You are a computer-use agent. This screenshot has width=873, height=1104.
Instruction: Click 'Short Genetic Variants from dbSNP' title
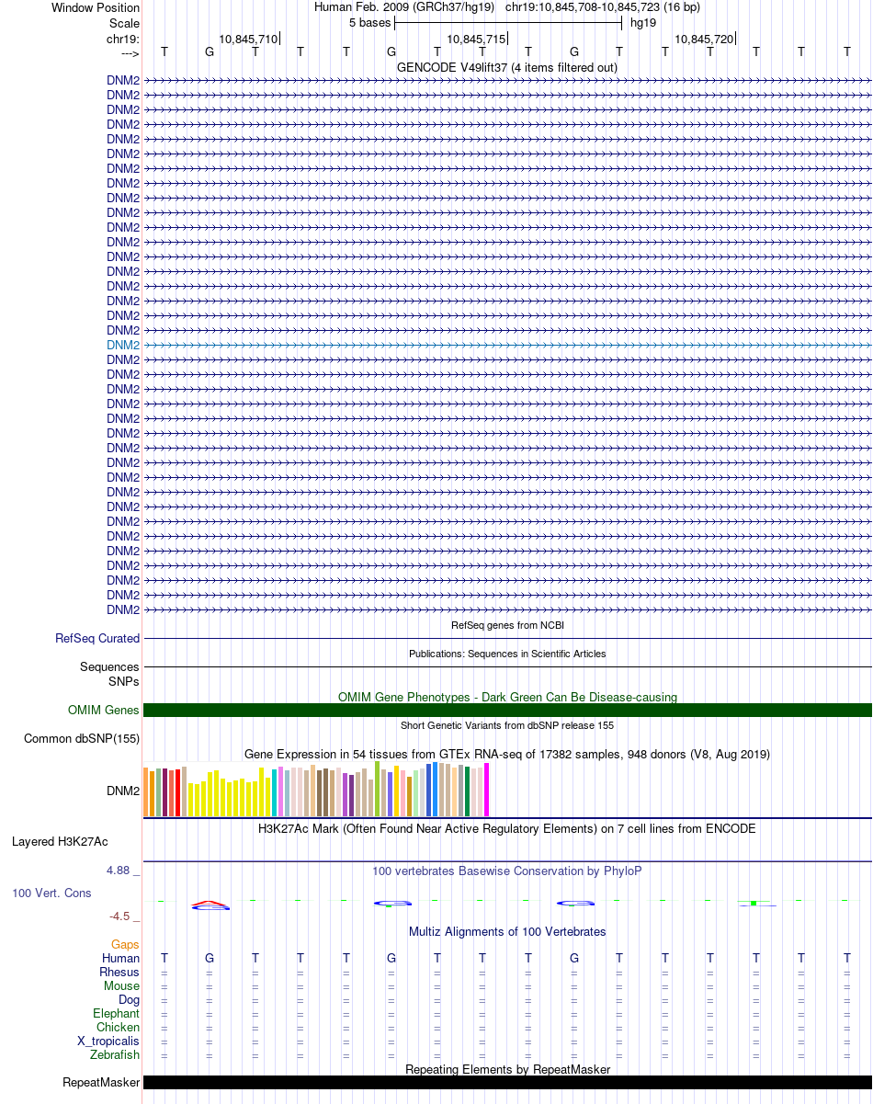pyautogui.click(x=507, y=725)
